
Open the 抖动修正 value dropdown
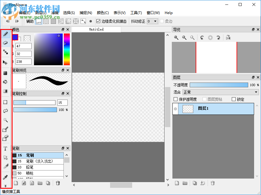(x=152, y=21)
